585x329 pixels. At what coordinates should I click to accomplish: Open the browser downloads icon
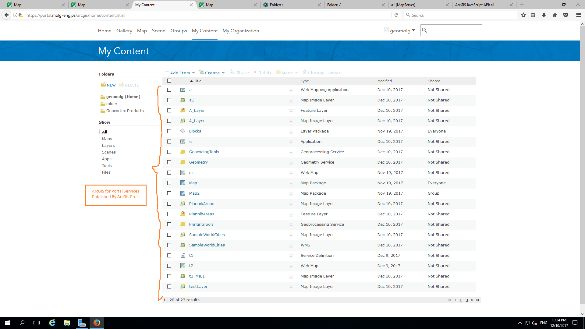(x=544, y=15)
